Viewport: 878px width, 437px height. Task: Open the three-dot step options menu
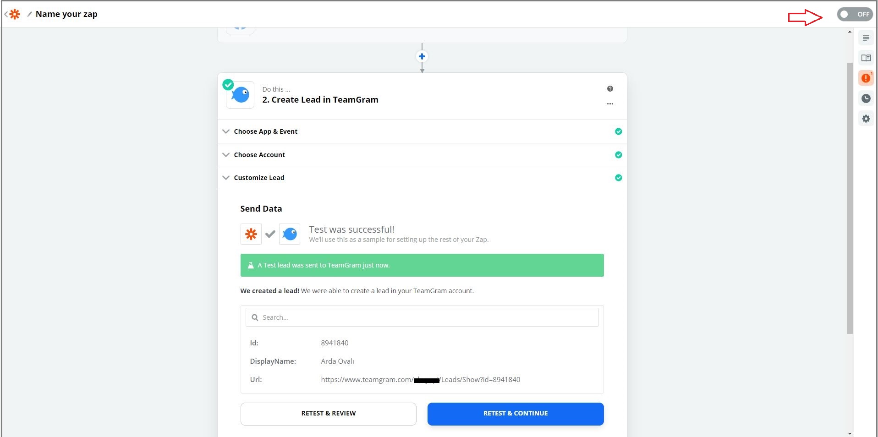point(610,104)
